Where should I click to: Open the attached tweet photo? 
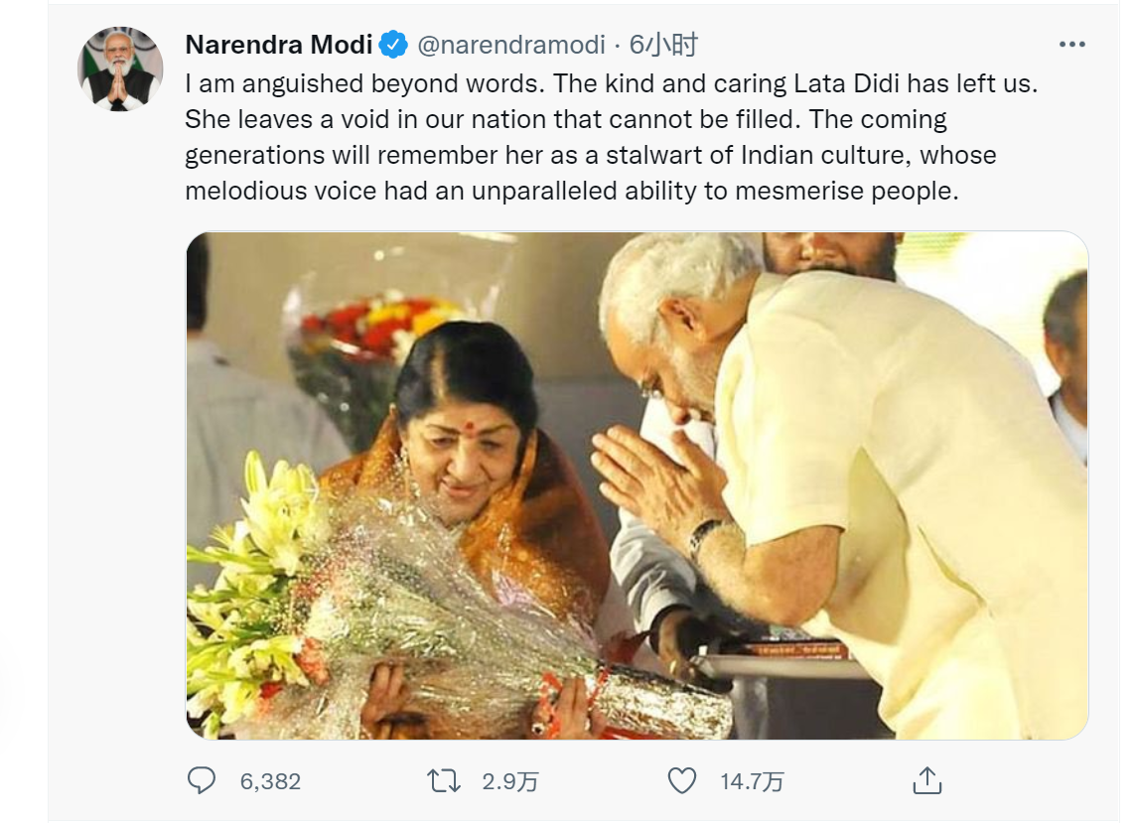click(637, 485)
